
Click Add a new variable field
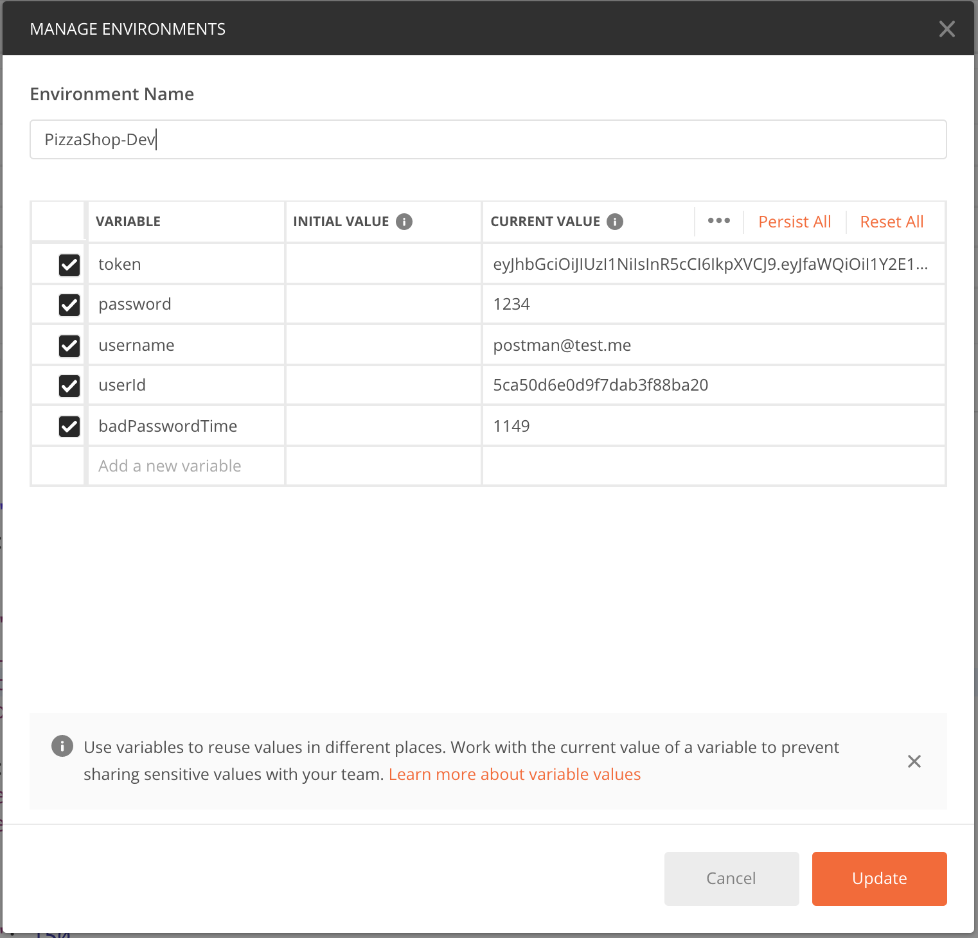click(186, 466)
